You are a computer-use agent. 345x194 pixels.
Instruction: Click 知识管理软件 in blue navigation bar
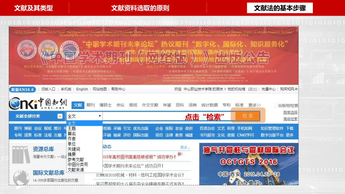[x=272, y=128]
